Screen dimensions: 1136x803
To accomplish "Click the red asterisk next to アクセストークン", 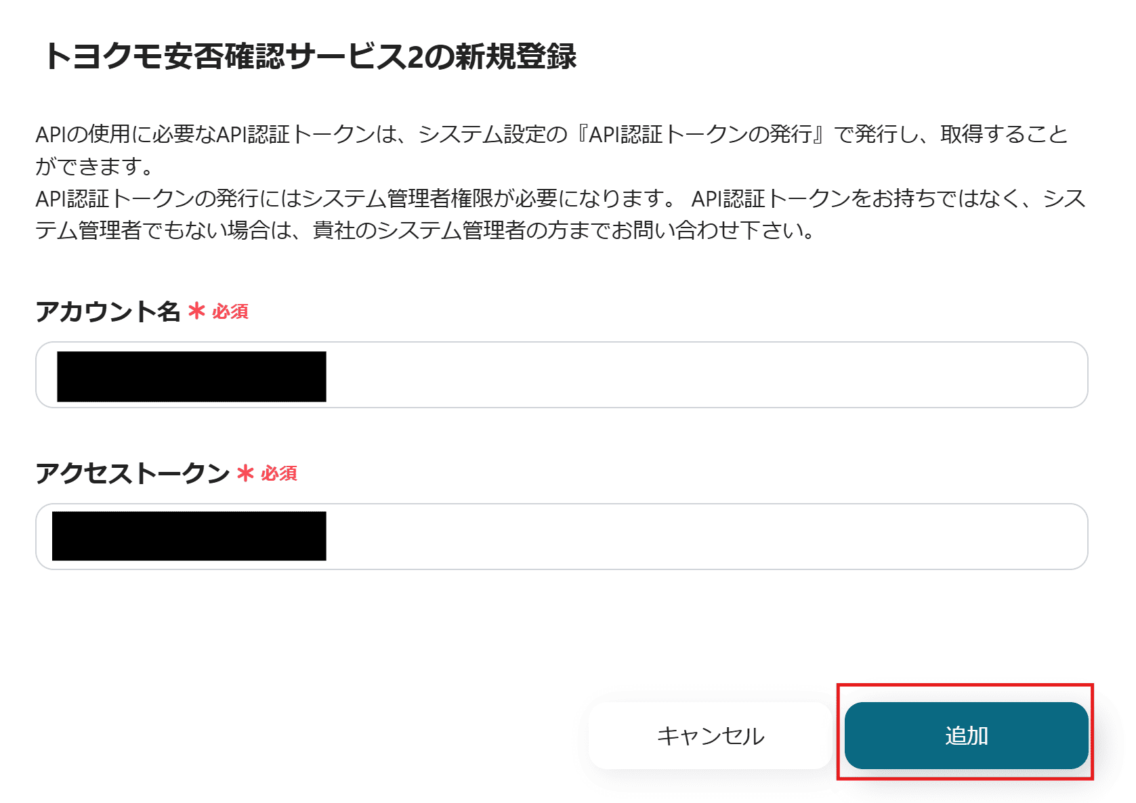I will [x=245, y=475].
